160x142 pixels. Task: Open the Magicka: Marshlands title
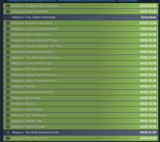[x=26, y=98]
